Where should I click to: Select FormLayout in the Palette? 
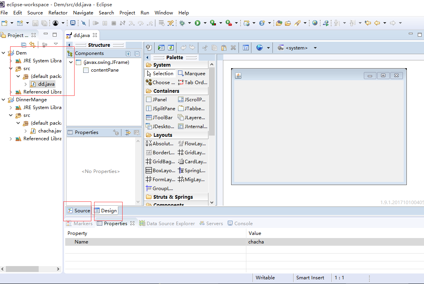[x=160, y=179]
